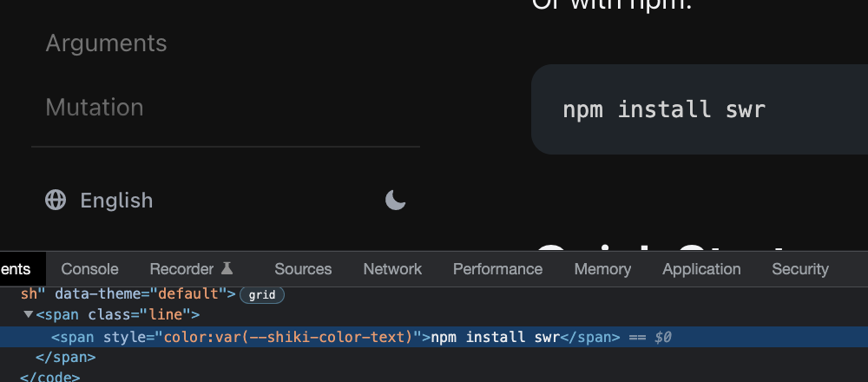Switch to the Security tab

coord(800,269)
